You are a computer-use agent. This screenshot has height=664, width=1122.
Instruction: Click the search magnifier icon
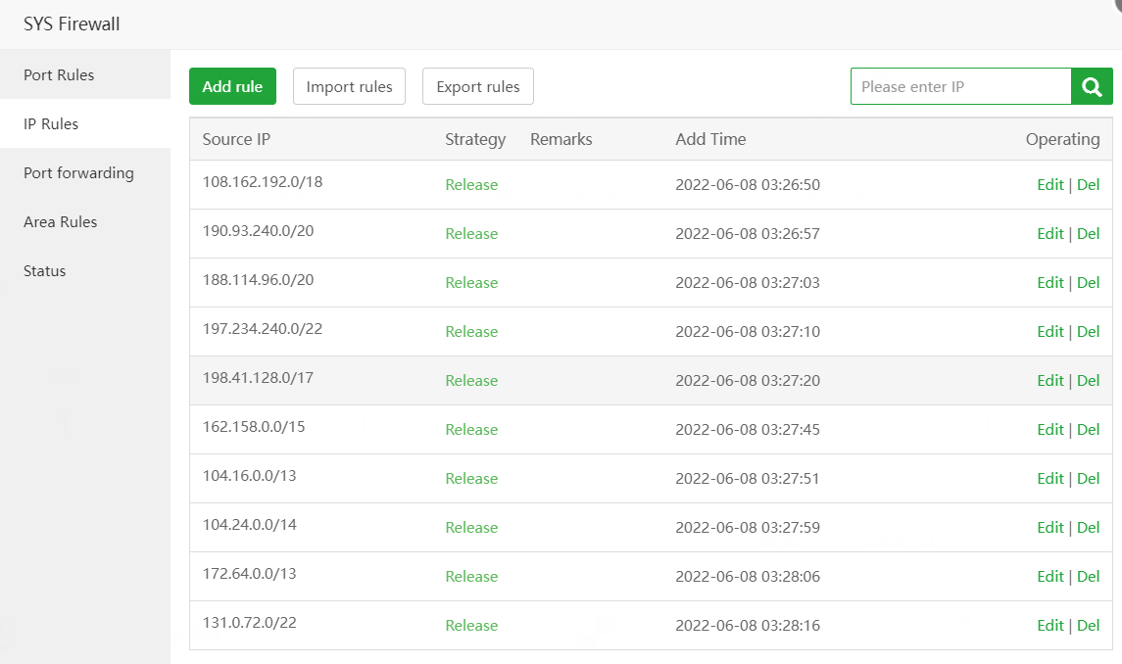point(1092,86)
